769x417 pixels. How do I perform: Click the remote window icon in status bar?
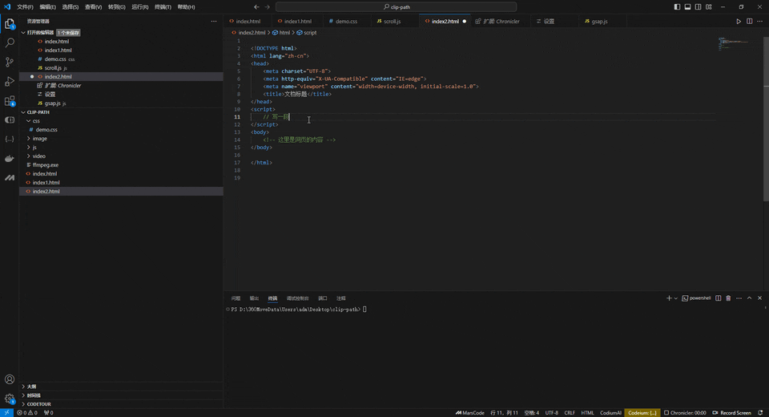[x=7, y=412]
